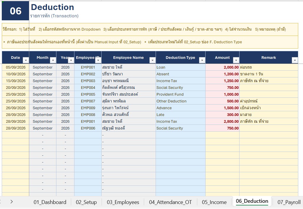Open the Amount column filter dropdown
Screen dimensions: 303x209
point(236,60)
